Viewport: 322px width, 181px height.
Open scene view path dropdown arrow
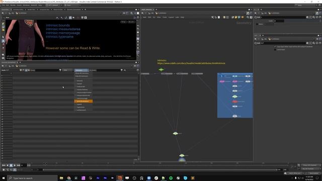tap(121, 13)
